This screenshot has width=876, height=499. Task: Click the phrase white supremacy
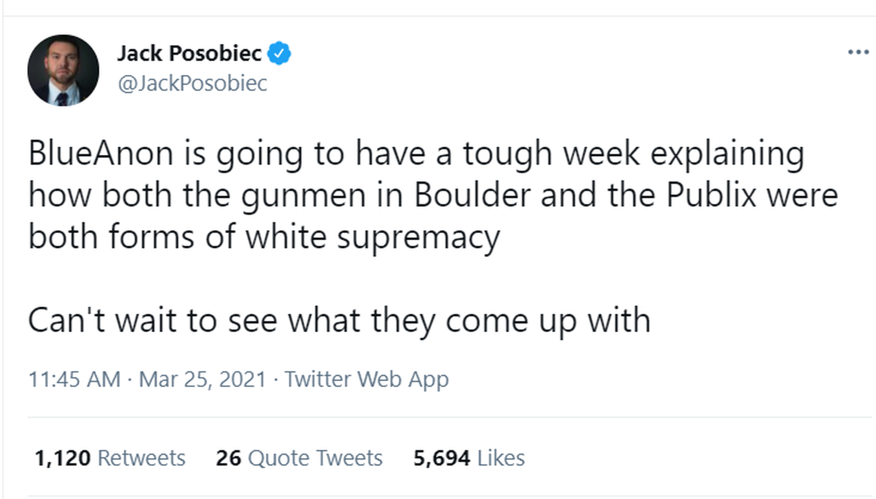372,237
